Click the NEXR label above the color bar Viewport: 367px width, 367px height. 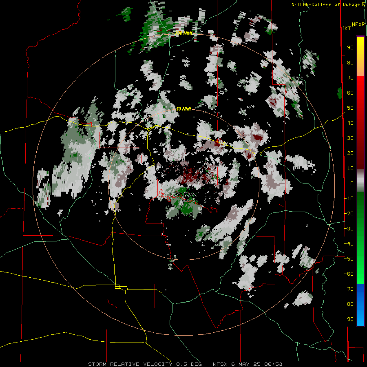point(358,24)
